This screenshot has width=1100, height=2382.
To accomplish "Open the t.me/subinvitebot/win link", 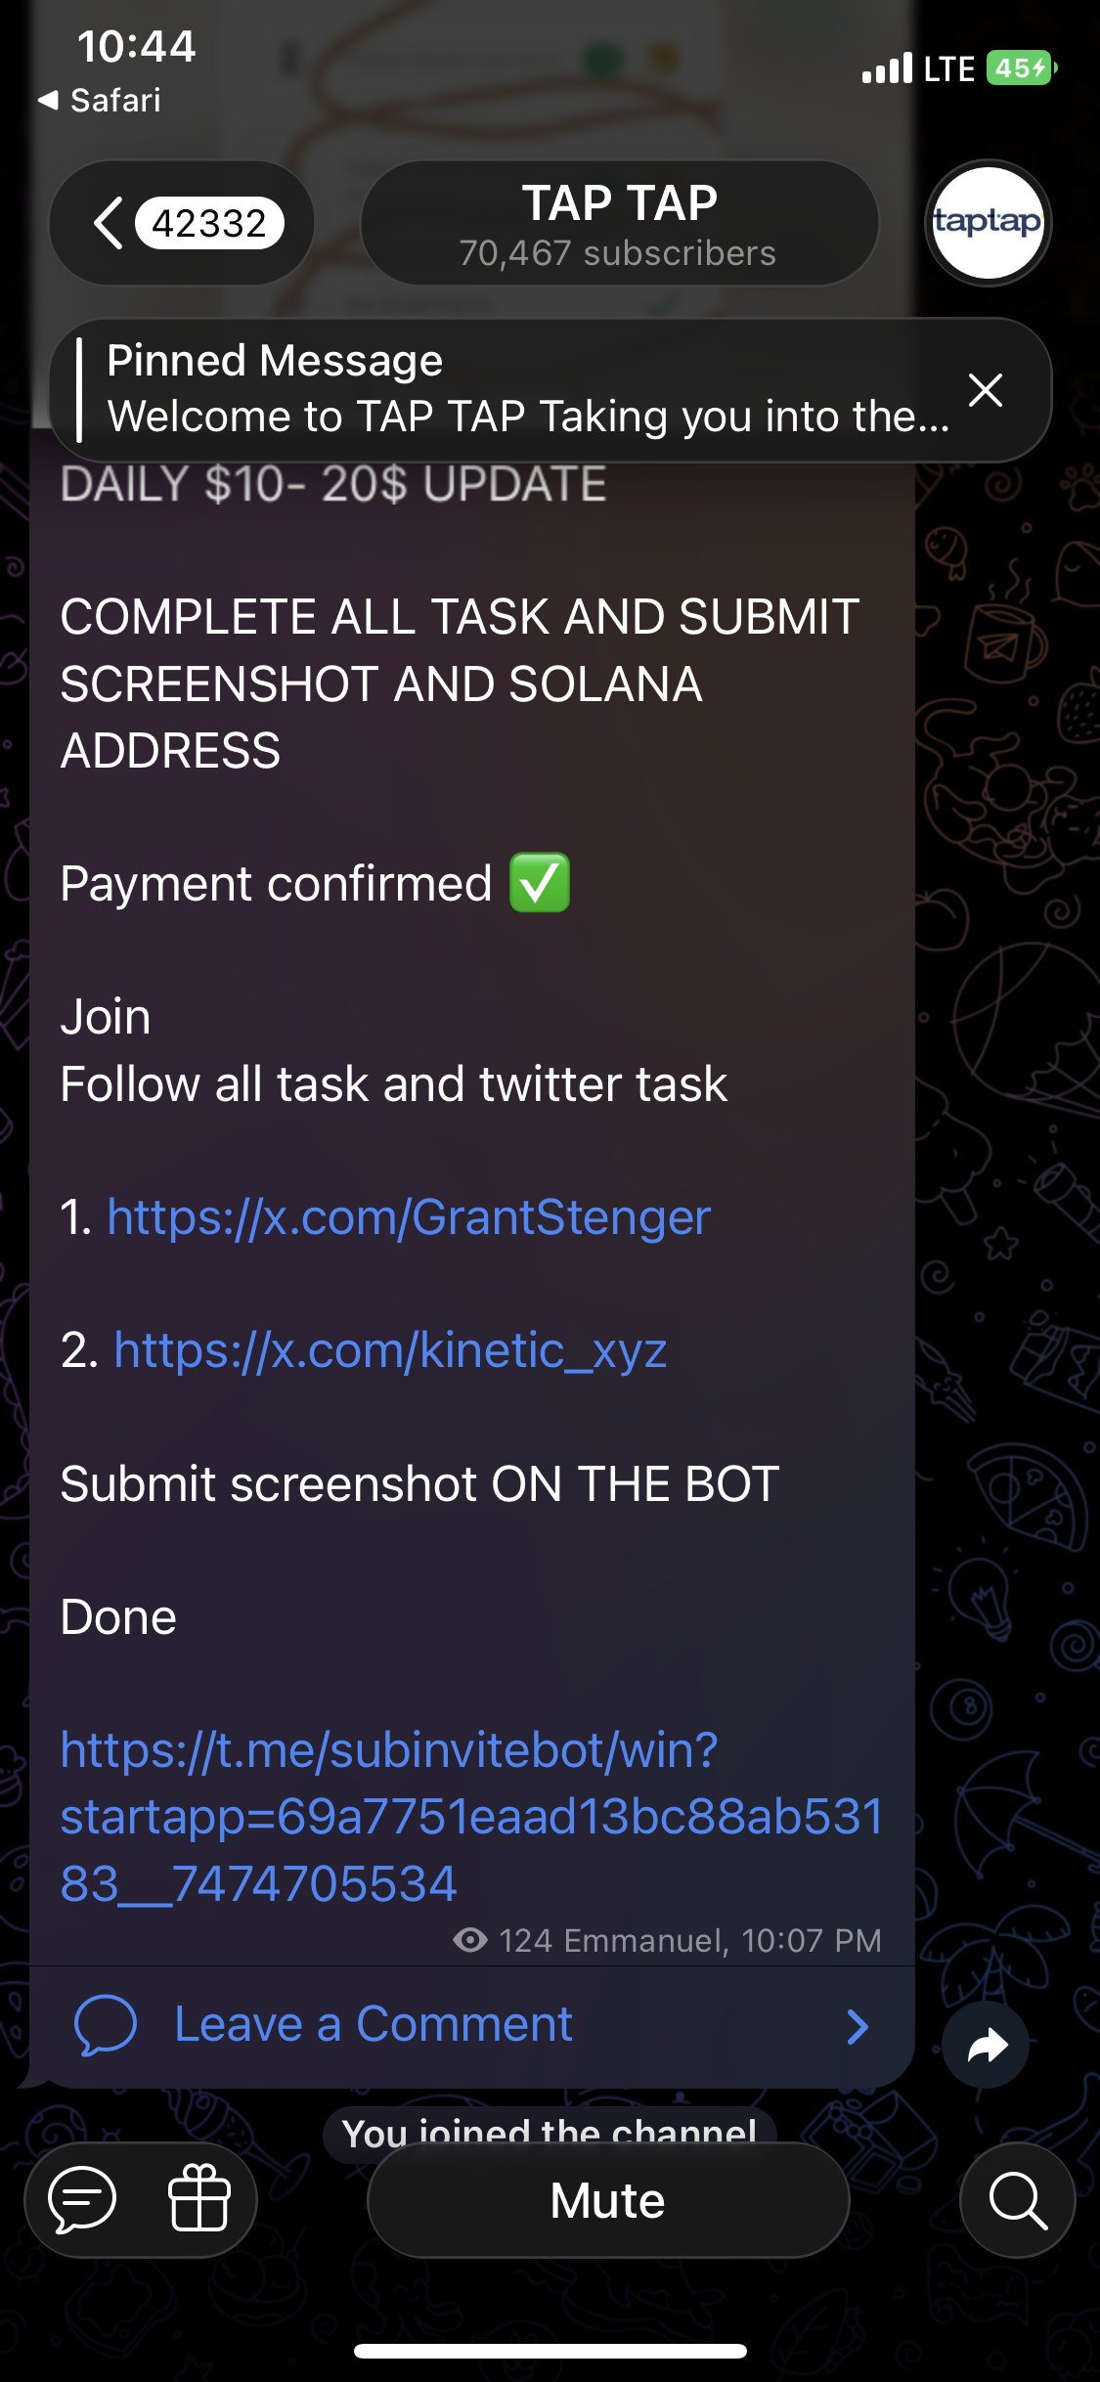I will 471,1816.
